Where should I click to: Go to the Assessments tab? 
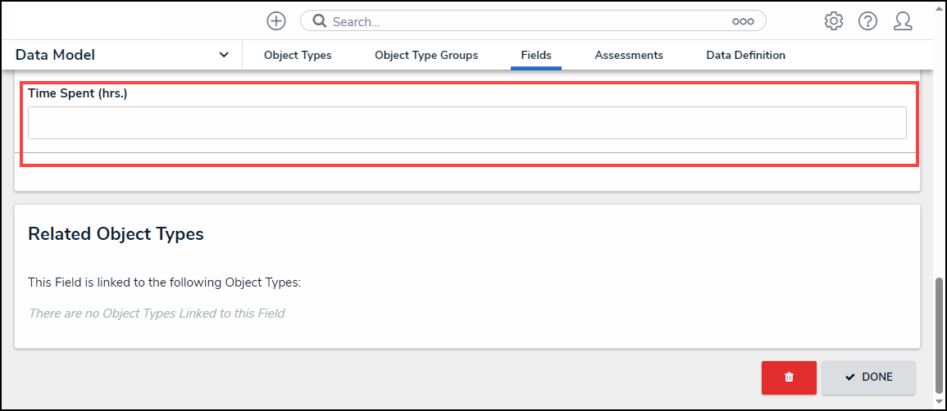629,55
